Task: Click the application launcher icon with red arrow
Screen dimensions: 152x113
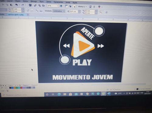Action: point(99,7)
